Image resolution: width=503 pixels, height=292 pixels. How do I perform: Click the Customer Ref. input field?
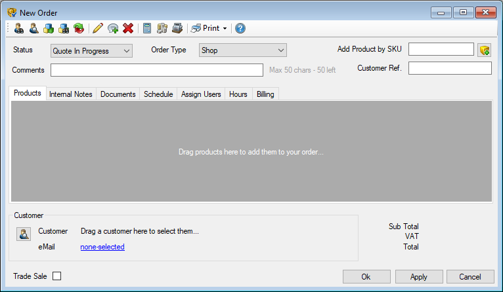(x=450, y=68)
